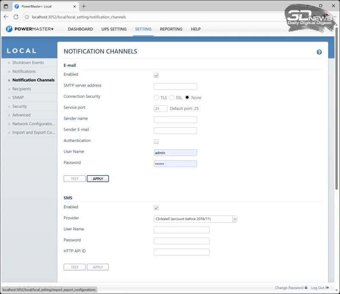Click the site information icon in address bar
Viewport: 340px width, 294px height.
pyautogui.click(x=27, y=17)
